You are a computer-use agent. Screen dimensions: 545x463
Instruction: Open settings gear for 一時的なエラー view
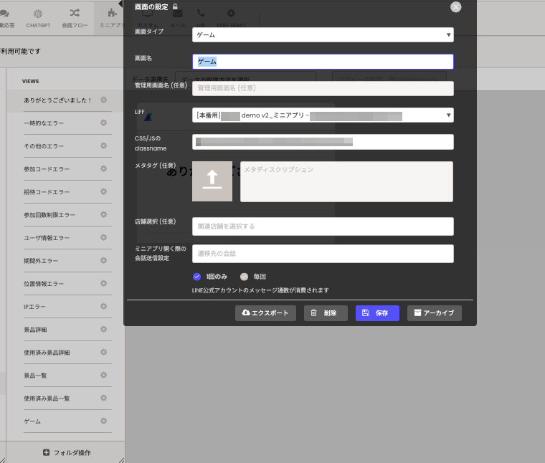104,123
